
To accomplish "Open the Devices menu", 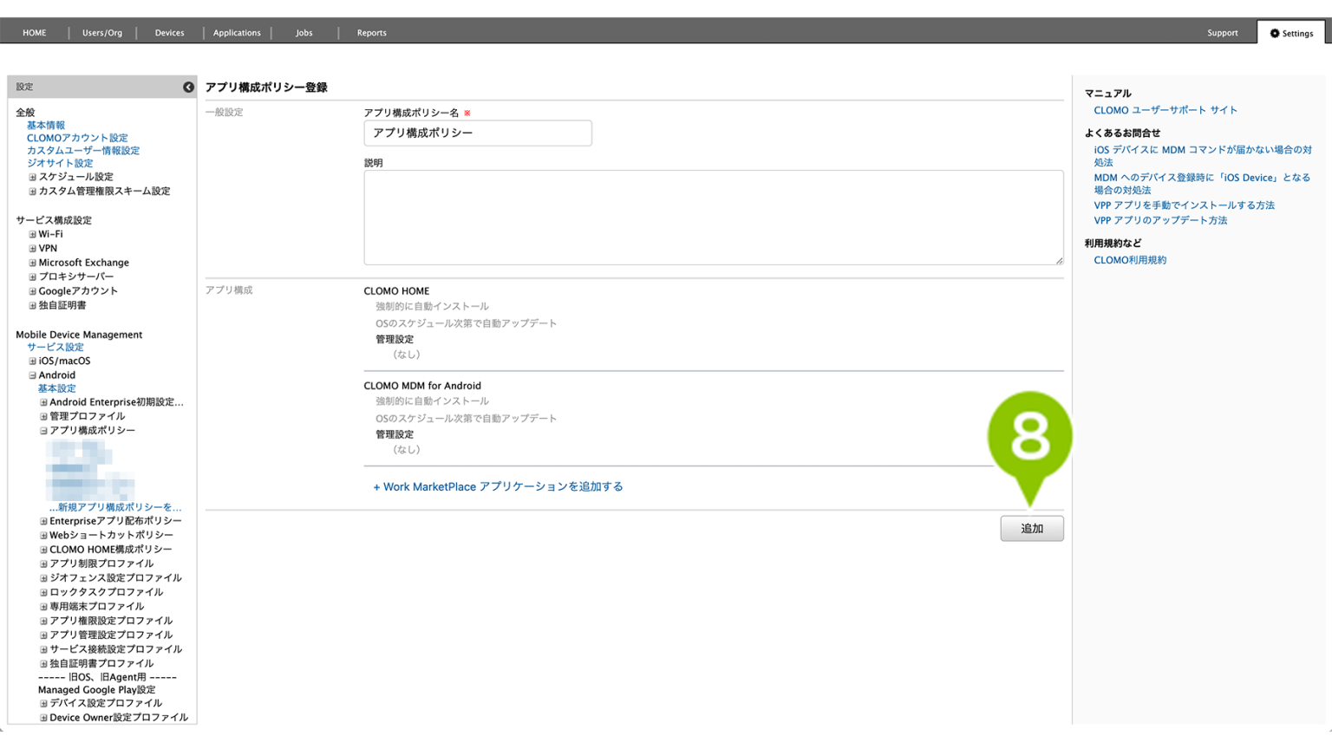I will click(x=169, y=33).
